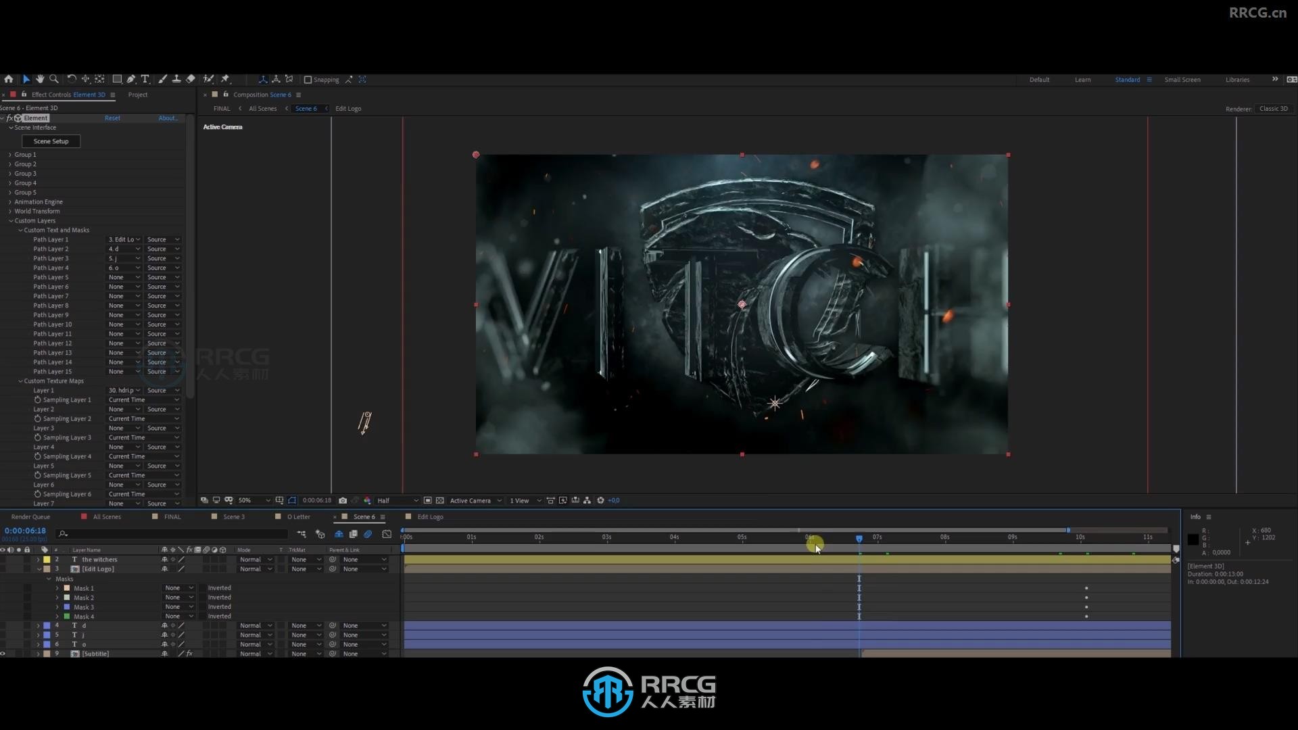Image resolution: width=1298 pixels, height=730 pixels.
Task: Click yellow label swatch of the witchers layer
Action: 47,560
